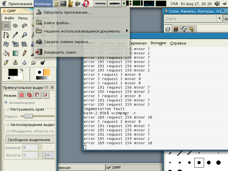Click the mailbox launcher in top panel
Viewport: 228px width, 171px height.
[x=78, y=4]
